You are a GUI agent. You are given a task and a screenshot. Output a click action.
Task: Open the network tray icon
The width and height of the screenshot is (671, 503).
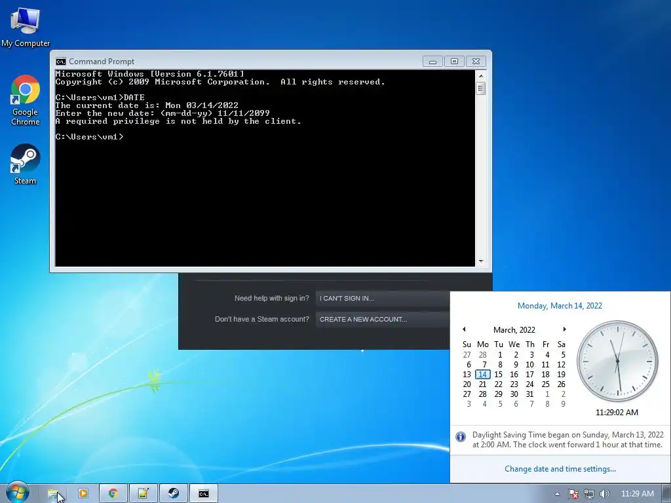coord(589,494)
